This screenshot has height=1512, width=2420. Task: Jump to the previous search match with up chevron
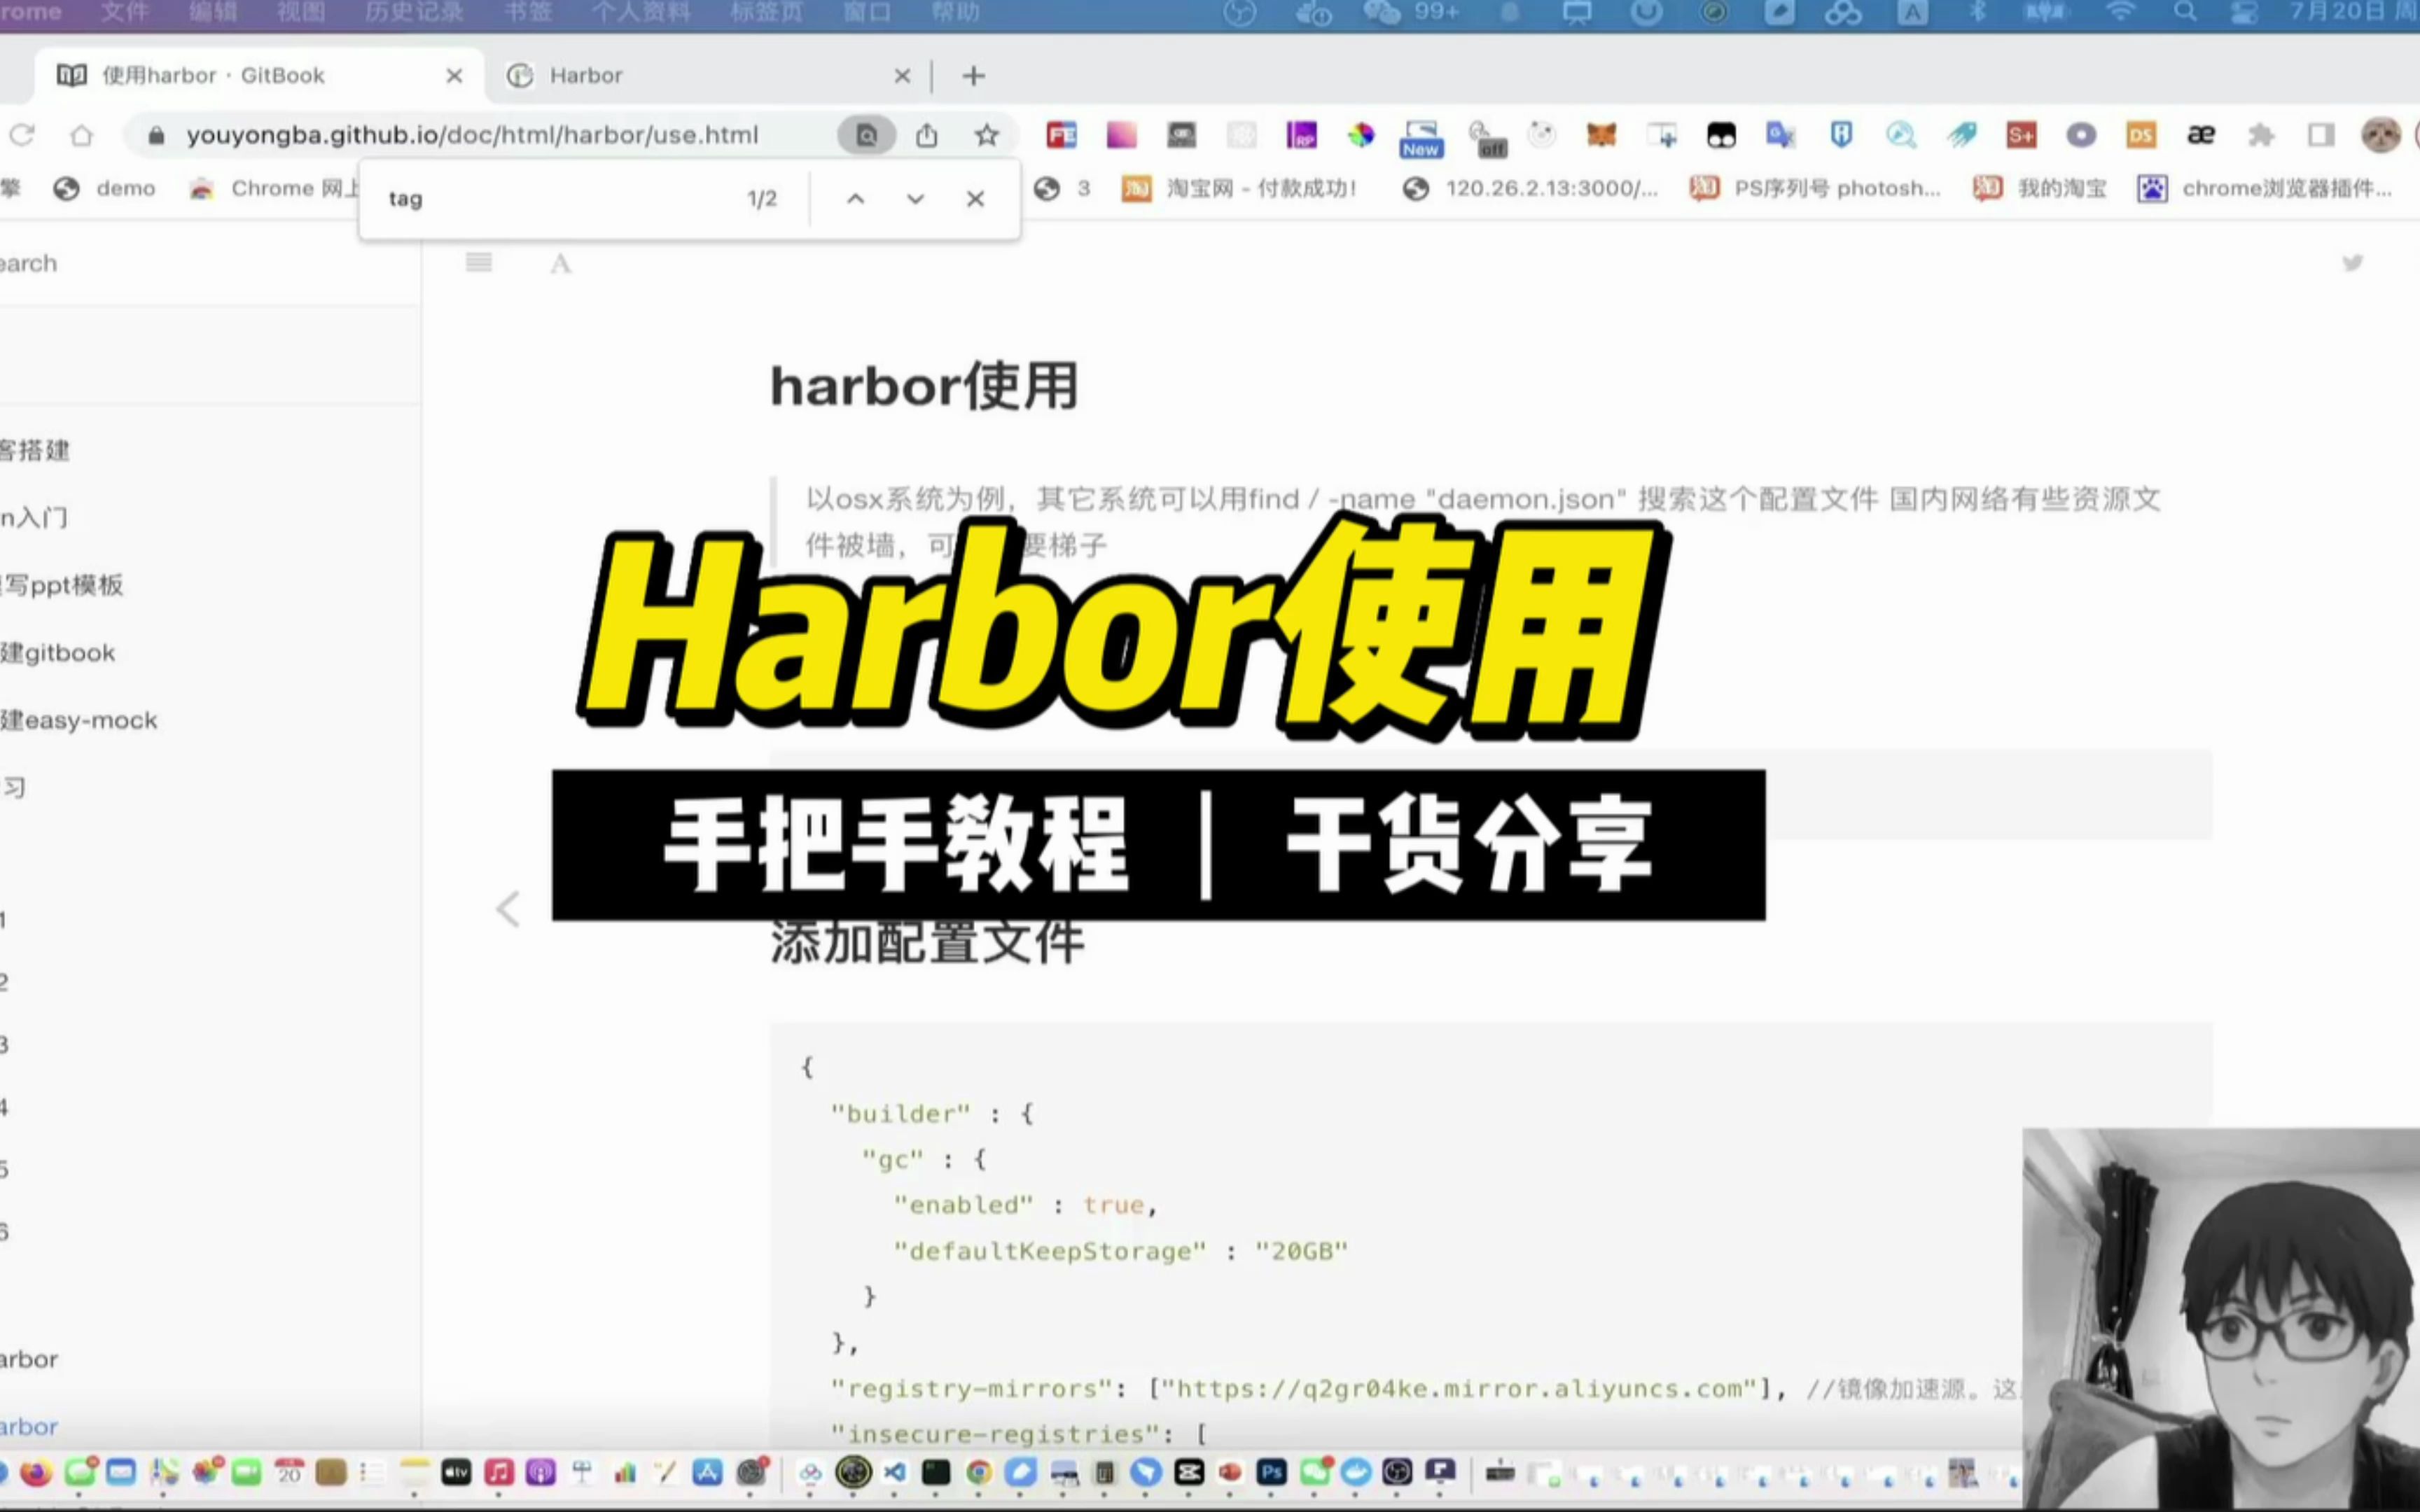pyautogui.click(x=856, y=198)
